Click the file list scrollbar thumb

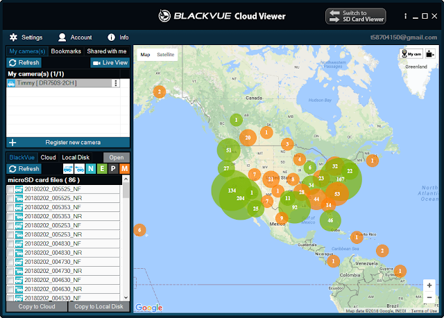coord(126,191)
